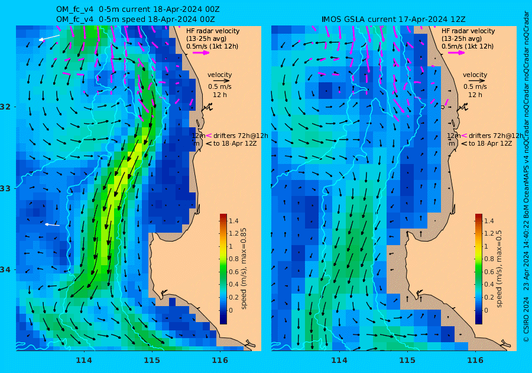Click '0.5 m/s' under velocity in left map

[220, 87]
